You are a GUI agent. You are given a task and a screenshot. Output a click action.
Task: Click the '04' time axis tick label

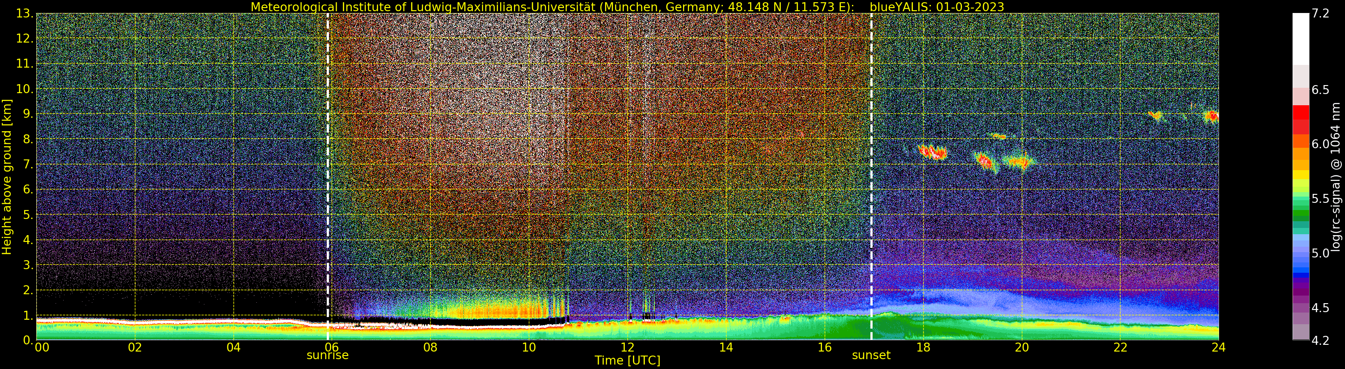tap(234, 347)
